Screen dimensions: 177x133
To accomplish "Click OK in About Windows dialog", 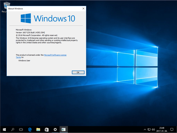I will tap(78, 73).
